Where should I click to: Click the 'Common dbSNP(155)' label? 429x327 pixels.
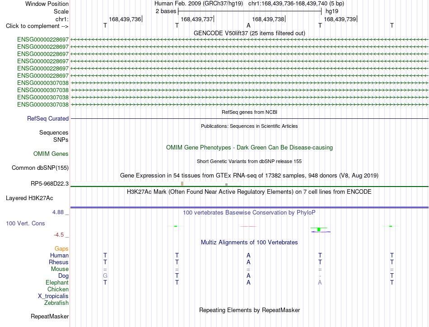click(40, 168)
